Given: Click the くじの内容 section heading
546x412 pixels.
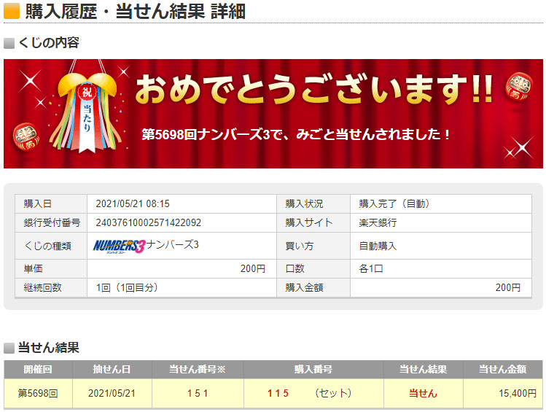Looking at the screenshot, I should (x=49, y=43).
